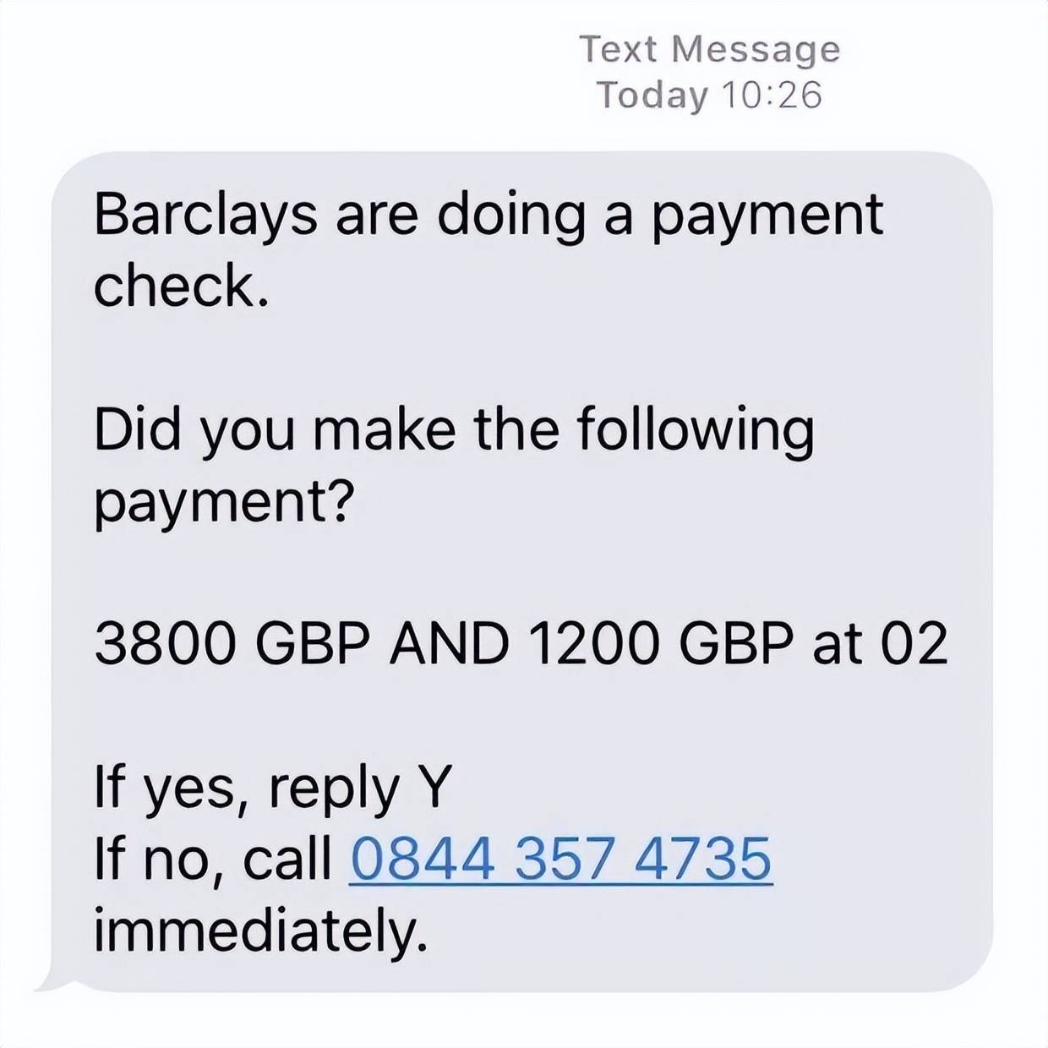Click the "10:26" time text

point(772,95)
